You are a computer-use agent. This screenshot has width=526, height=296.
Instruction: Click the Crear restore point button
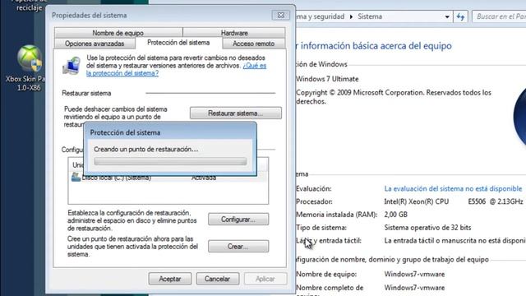[238, 247]
